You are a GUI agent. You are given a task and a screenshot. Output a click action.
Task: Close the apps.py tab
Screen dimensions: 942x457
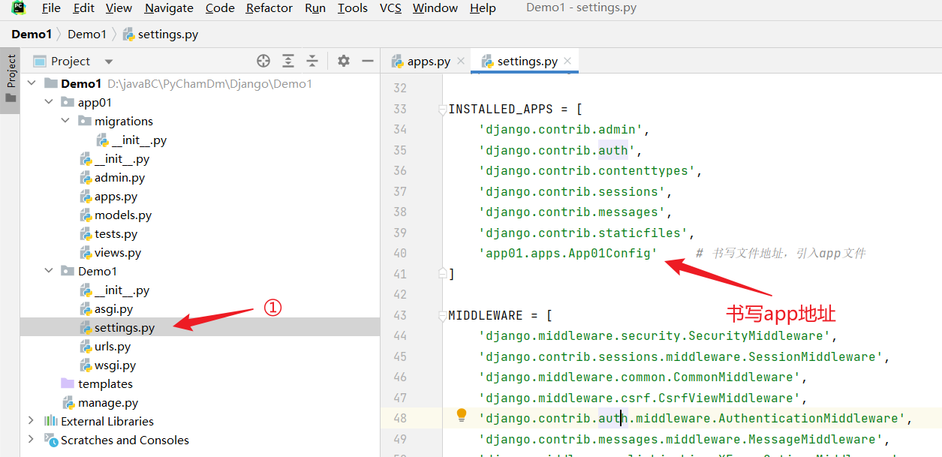click(x=461, y=61)
